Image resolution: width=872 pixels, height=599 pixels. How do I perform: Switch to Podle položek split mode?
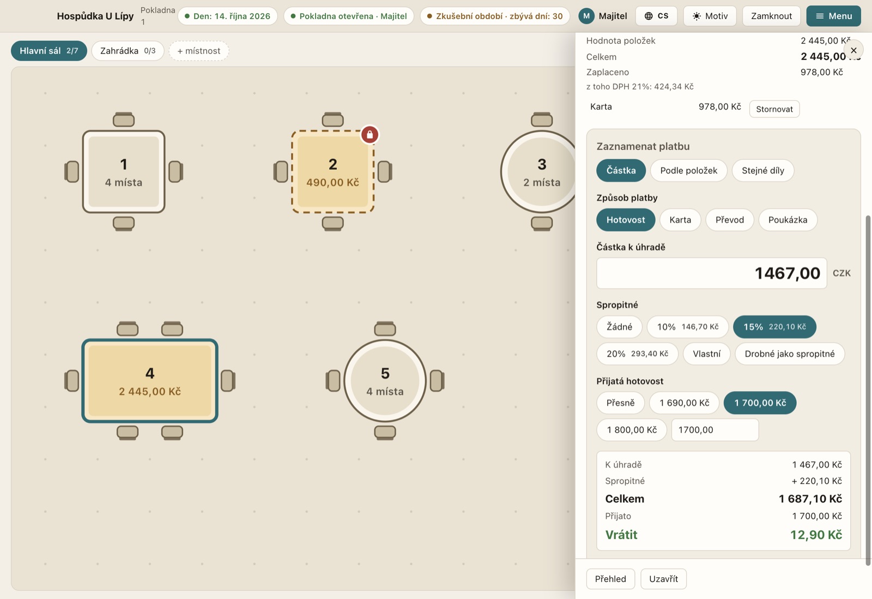688,170
